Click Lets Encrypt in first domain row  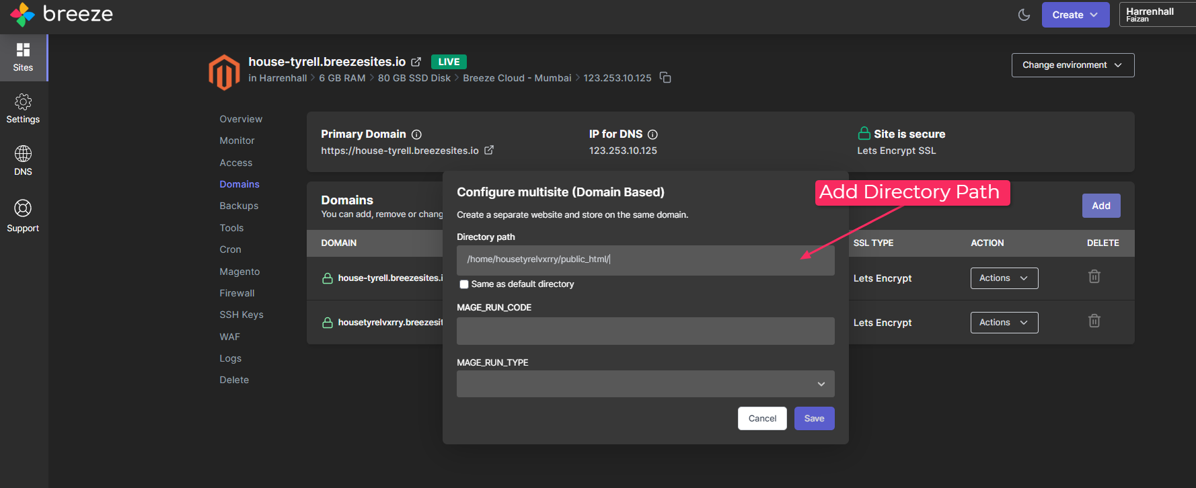[883, 278]
